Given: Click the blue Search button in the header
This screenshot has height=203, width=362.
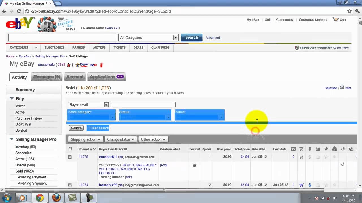Looking at the screenshot, I should 191,37.
